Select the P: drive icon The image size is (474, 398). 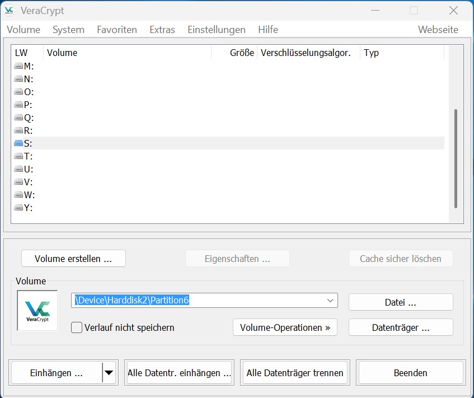click(18, 105)
